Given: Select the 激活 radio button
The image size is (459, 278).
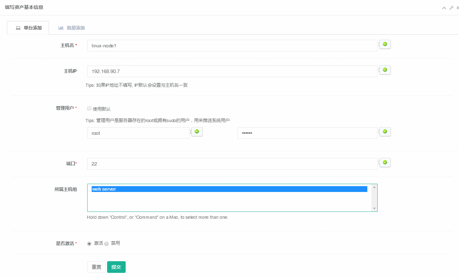Looking at the screenshot, I should [89, 243].
